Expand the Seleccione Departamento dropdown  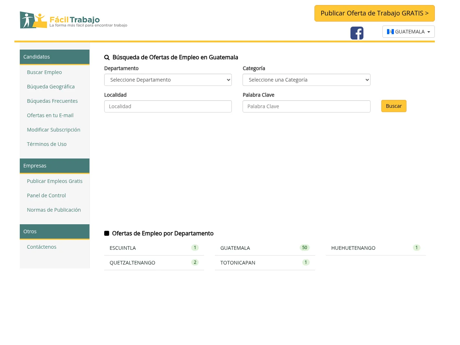[x=168, y=80]
